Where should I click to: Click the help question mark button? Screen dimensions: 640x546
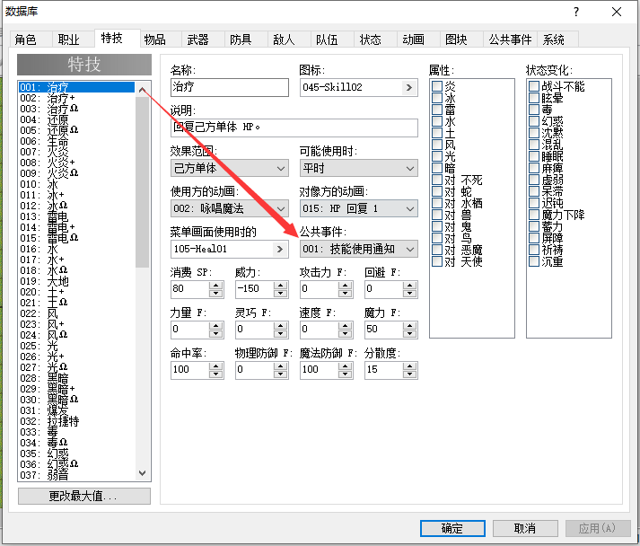[576, 12]
